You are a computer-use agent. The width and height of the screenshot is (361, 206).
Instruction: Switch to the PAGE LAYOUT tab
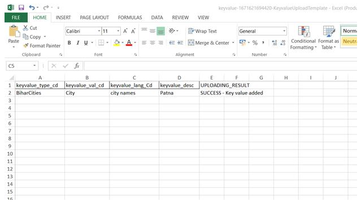click(x=94, y=17)
